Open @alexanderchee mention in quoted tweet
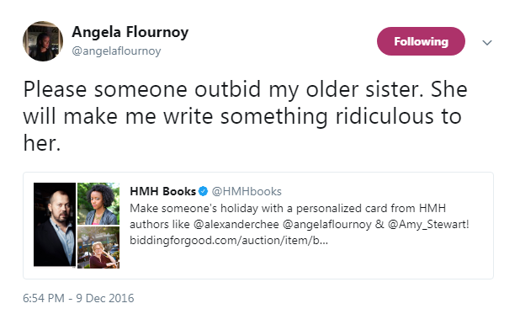Screen dimensions: 520x314 (x=236, y=225)
